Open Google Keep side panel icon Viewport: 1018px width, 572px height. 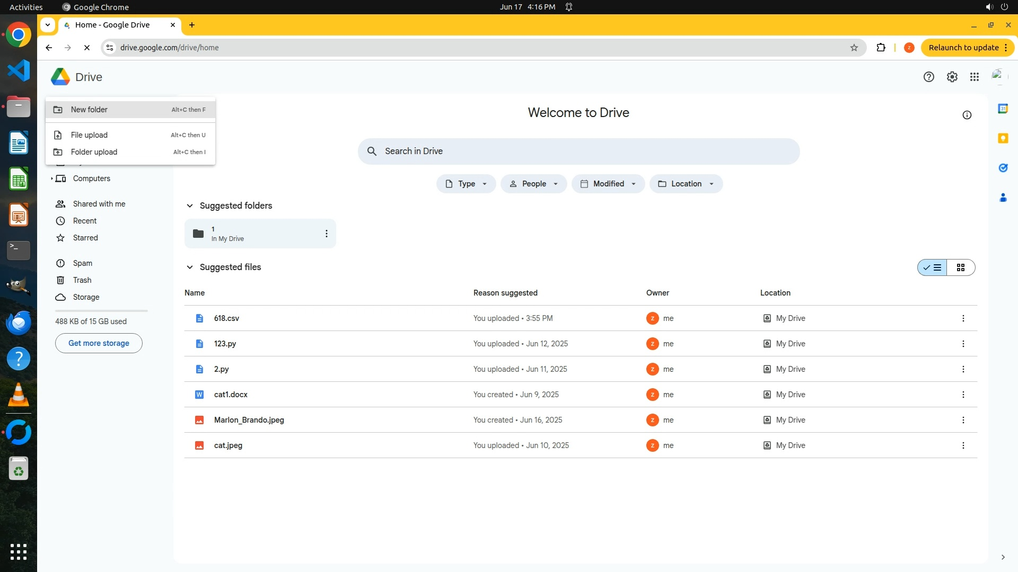coord(1003,138)
